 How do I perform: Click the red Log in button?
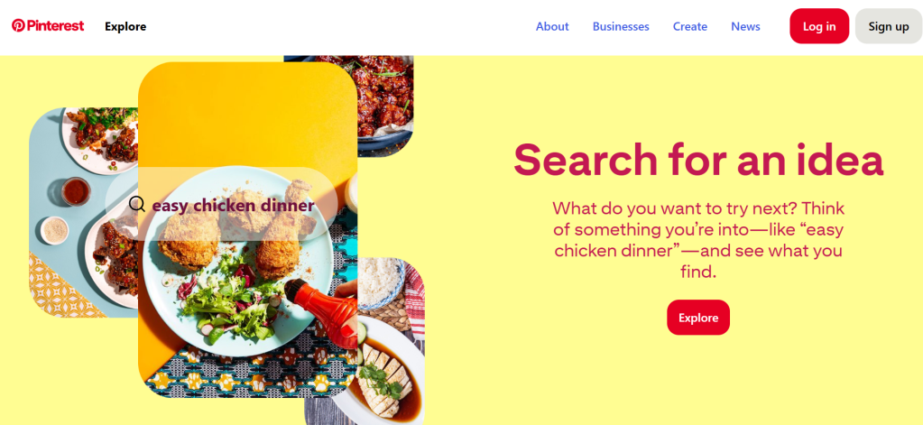819,26
